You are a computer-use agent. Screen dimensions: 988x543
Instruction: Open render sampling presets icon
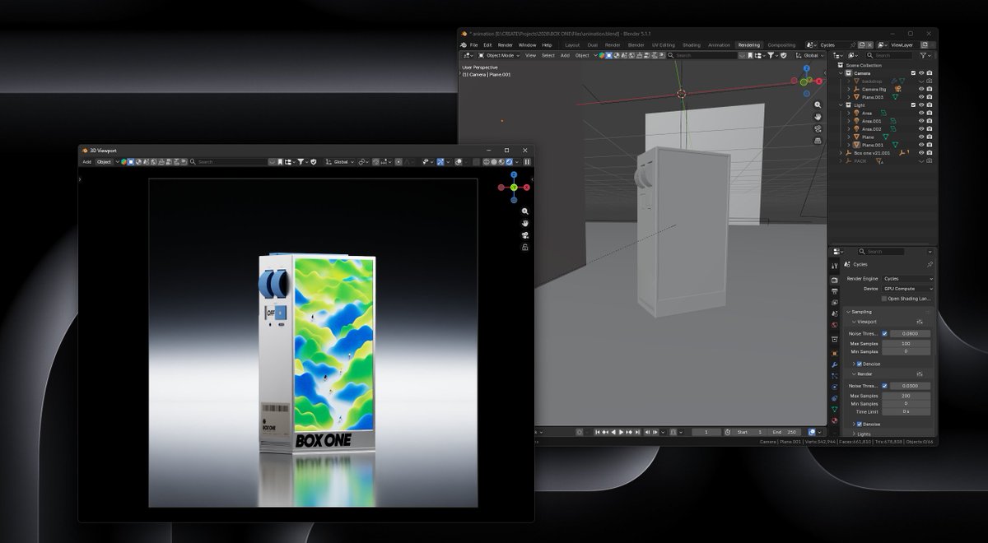point(919,374)
